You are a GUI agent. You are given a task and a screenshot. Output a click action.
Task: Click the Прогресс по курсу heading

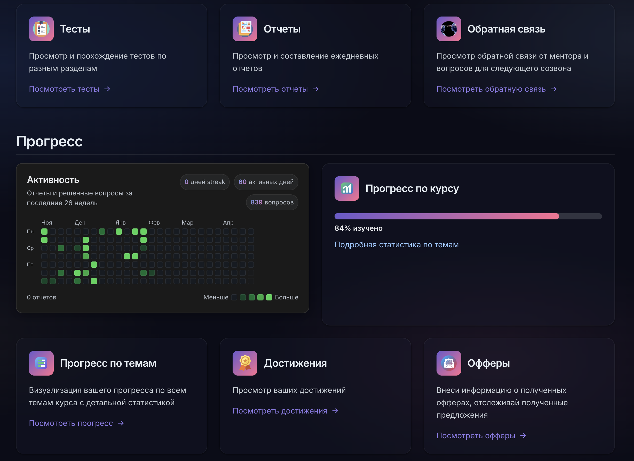click(412, 189)
